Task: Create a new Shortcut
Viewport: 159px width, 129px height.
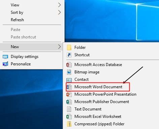Action: pos(82,55)
